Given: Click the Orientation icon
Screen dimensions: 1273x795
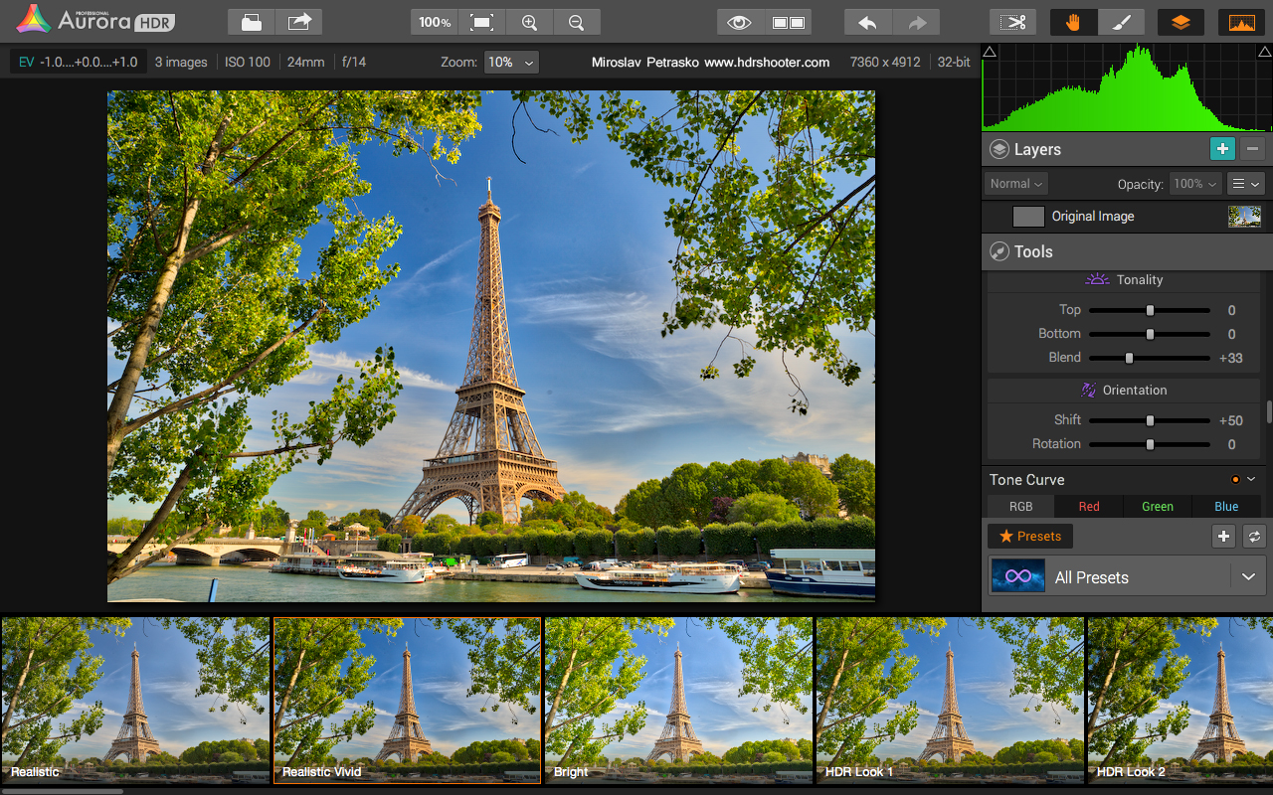Looking at the screenshot, I should coord(1088,390).
